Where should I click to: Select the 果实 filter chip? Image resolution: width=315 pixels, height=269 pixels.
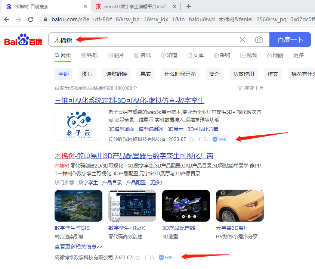[146, 74]
